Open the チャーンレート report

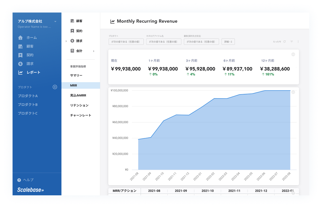tap(81, 115)
